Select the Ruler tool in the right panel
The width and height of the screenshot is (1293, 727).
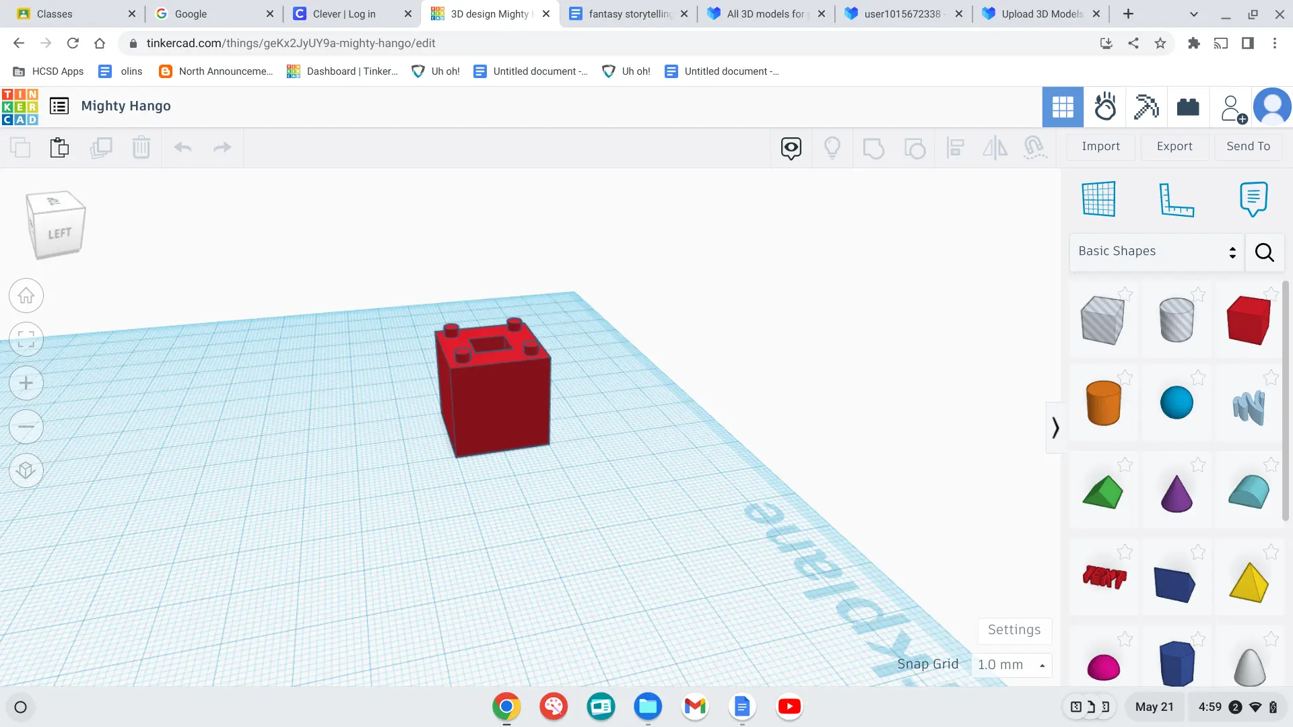pyautogui.click(x=1177, y=200)
